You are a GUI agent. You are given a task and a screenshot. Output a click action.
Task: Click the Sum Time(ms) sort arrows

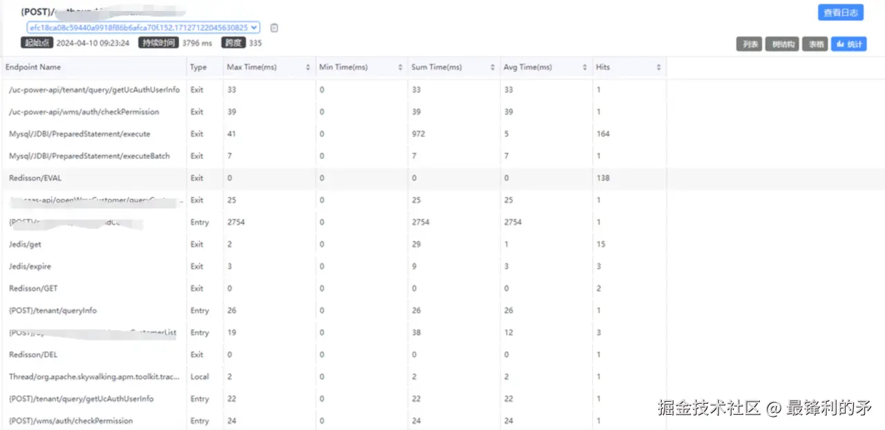(x=492, y=68)
